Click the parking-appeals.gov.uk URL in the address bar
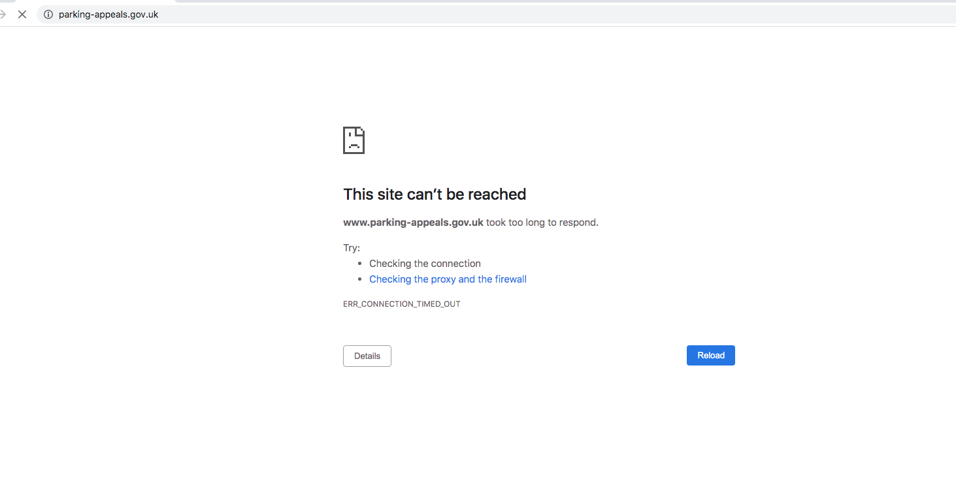 pyautogui.click(x=108, y=14)
